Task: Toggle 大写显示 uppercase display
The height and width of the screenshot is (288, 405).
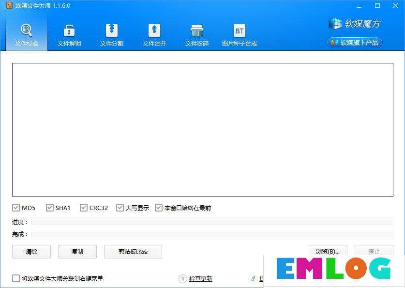Action: tap(120, 207)
